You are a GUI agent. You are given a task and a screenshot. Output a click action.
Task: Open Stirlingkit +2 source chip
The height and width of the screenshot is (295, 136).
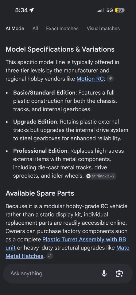[x=101, y=176]
